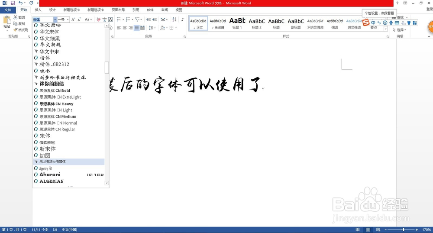Switch to read mode view in status bar
The width and height of the screenshot is (433, 233).
pyautogui.click(x=358, y=230)
